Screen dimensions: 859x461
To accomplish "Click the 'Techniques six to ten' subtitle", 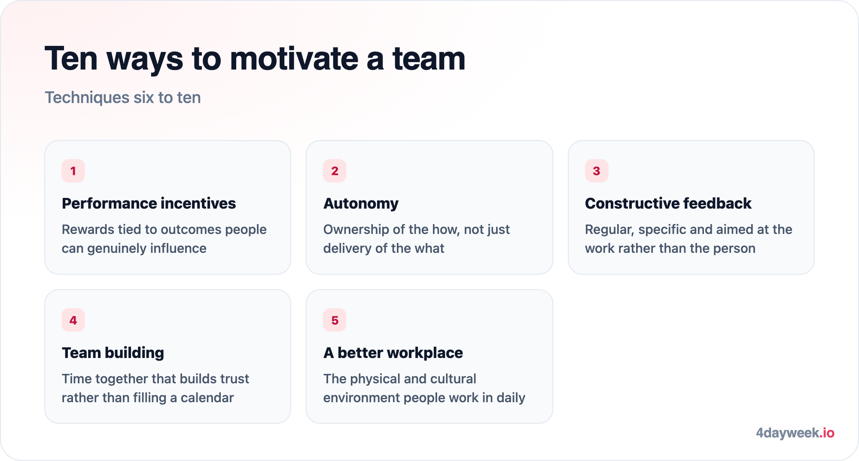I will [123, 97].
